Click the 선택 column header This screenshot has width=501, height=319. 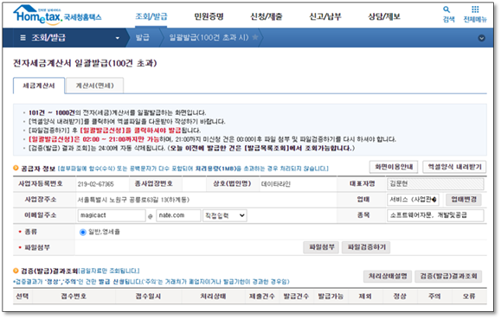coord(22,297)
